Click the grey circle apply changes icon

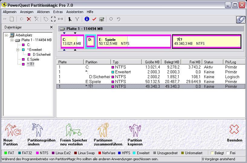coord(111,19)
